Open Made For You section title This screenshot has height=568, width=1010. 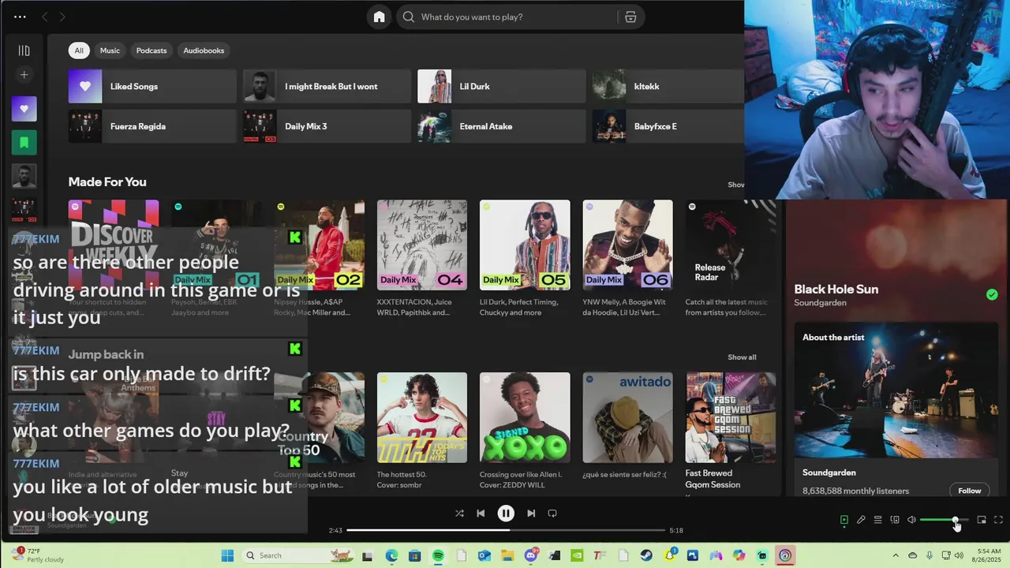[107, 182]
